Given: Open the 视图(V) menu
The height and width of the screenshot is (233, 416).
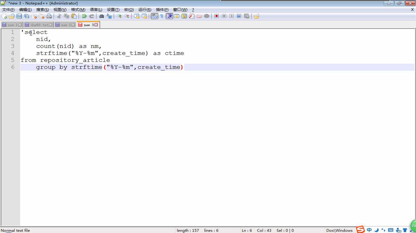Looking at the screenshot, I should [60, 10].
